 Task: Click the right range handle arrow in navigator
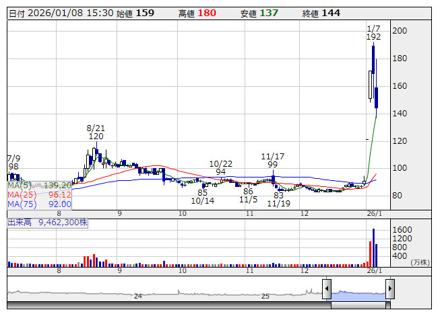389,290
